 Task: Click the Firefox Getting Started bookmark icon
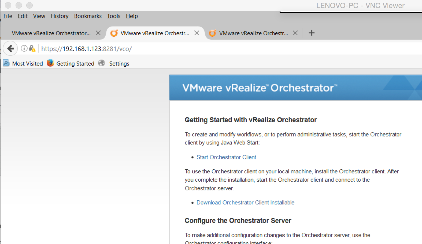click(50, 63)
